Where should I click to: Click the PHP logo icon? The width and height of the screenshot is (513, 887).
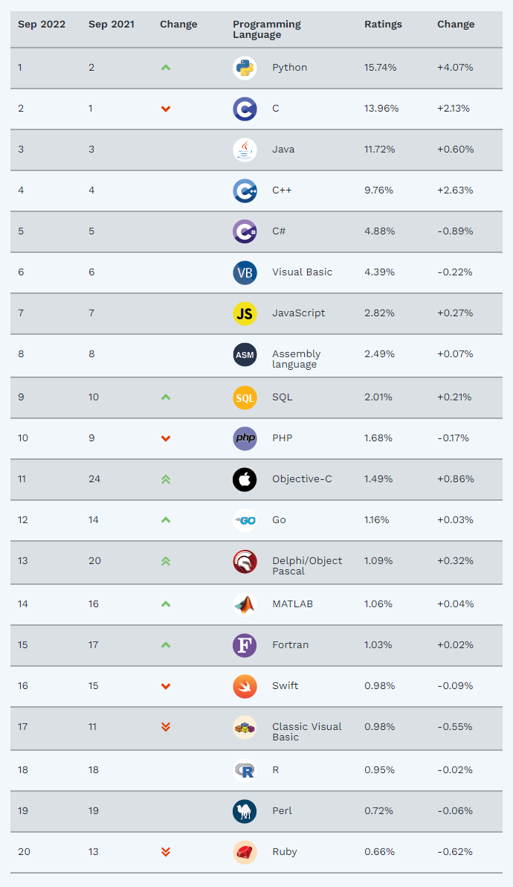point(245,438)
